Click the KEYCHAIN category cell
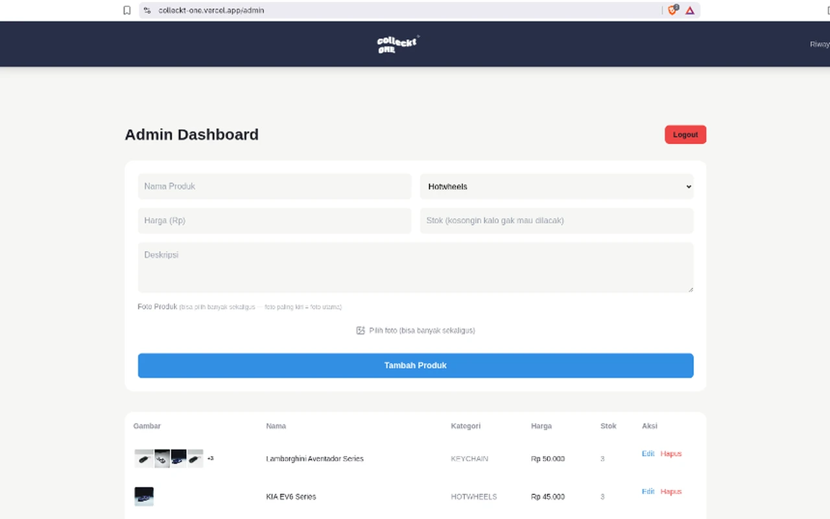Screen dimensions: 830x519 tap(469, 459)
